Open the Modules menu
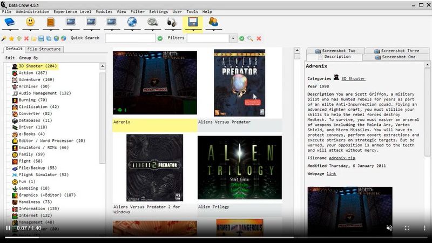Image resolution: width=432 pixels, height=243 pixels. tap(104, 11)
